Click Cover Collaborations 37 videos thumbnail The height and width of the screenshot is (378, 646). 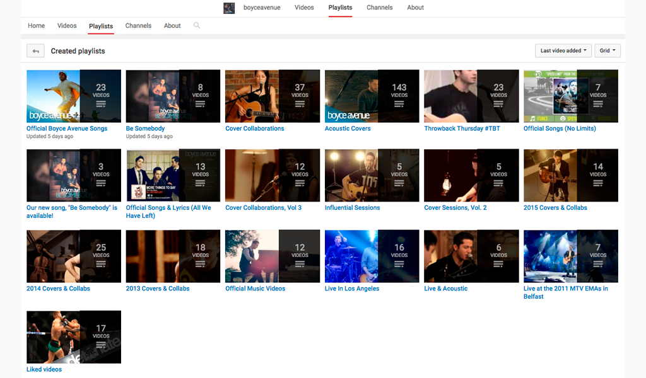(x=273, y=96)
